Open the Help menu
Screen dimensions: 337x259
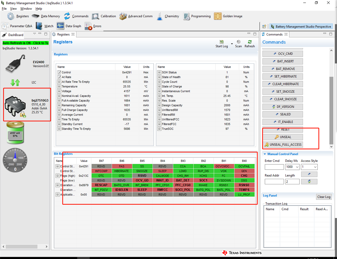(x=39, y=8)
